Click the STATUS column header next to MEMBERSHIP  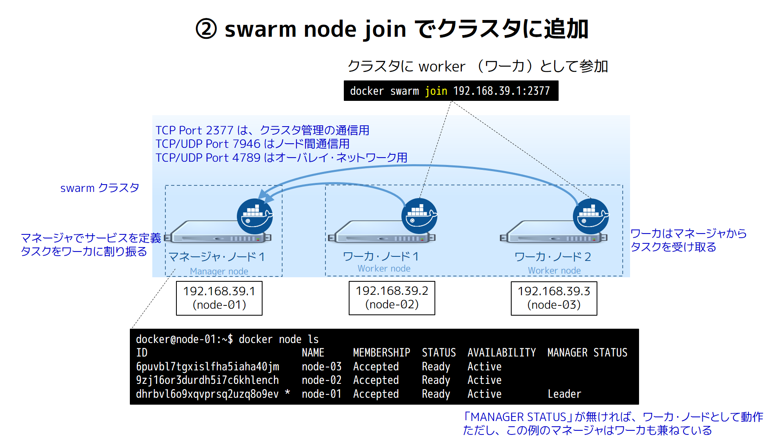(x=439, y=353)
